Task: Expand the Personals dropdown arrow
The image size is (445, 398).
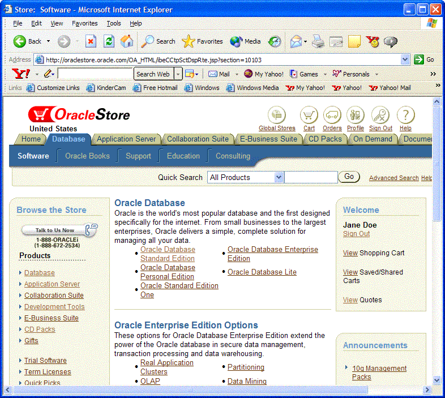Action: (x=376, y=74)
